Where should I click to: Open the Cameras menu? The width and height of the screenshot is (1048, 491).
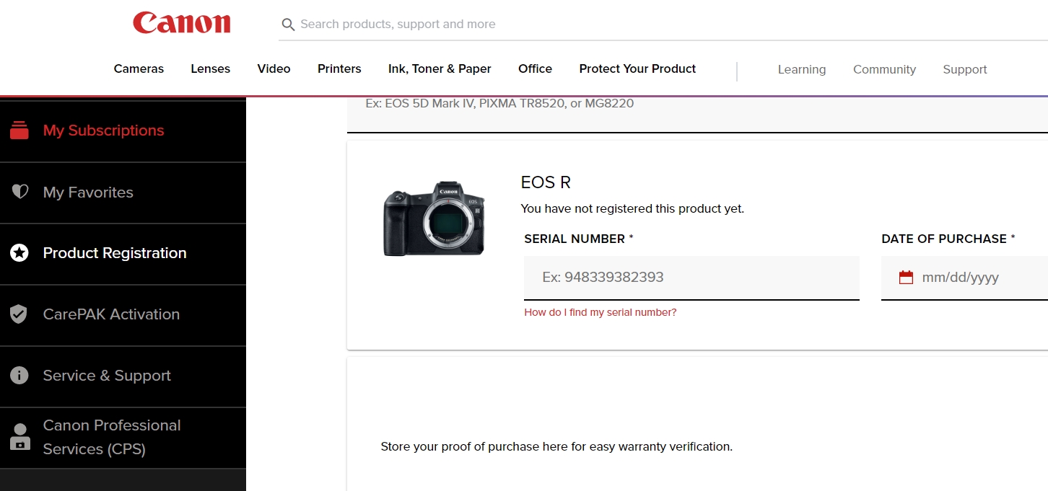(139, 69)
